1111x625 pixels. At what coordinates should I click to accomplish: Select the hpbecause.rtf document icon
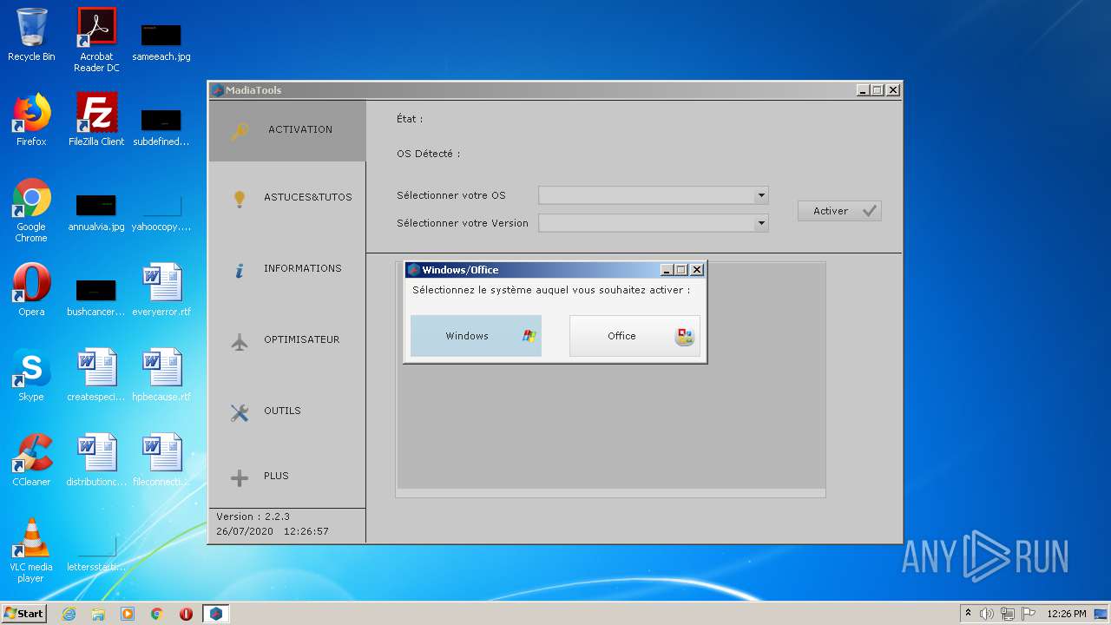point(161,375)
